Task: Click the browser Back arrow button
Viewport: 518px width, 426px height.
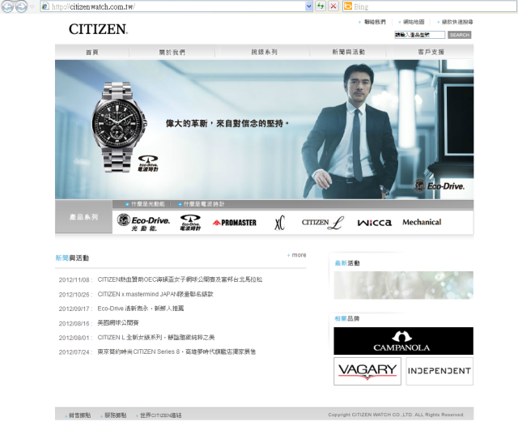Action: pyautogui.click(x=7, y=6)
